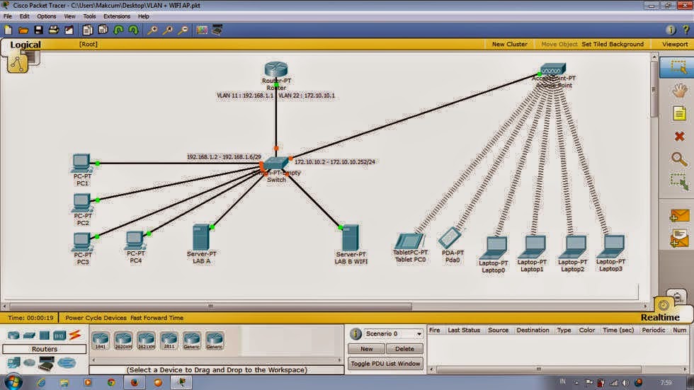The height and width of the screenshot is (390, 694).
Task: Select the Multiuser Connection category icon
Action: click(67, 363)
